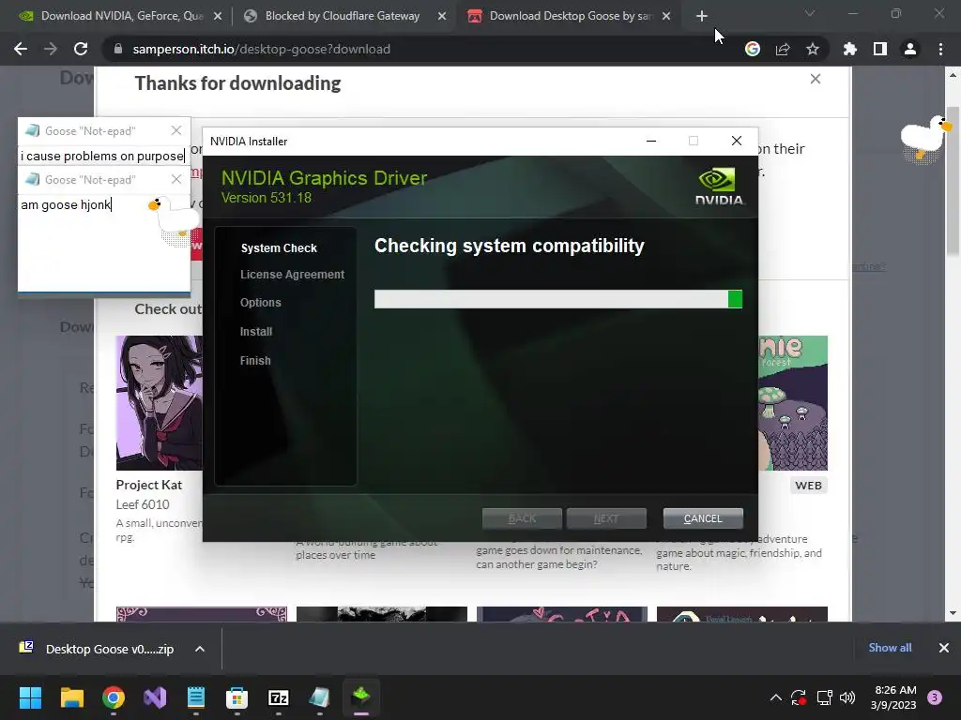
Task: Open Desktop Goose zip download item
Action: pos(109,649)
